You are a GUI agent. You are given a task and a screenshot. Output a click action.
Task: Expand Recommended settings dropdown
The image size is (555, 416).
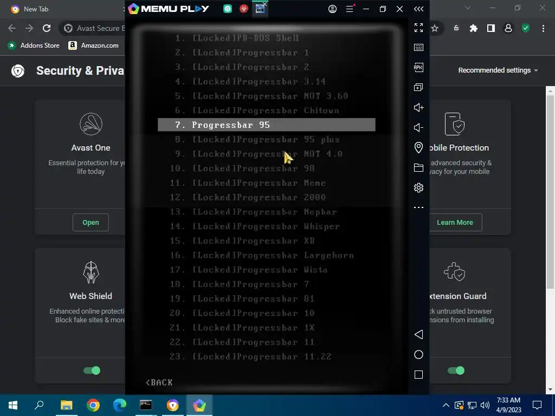498,70
